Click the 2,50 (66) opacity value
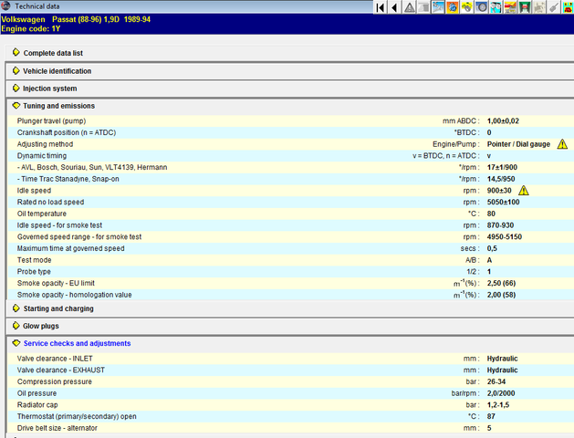The image size is (574, 438). pos(501,283)
